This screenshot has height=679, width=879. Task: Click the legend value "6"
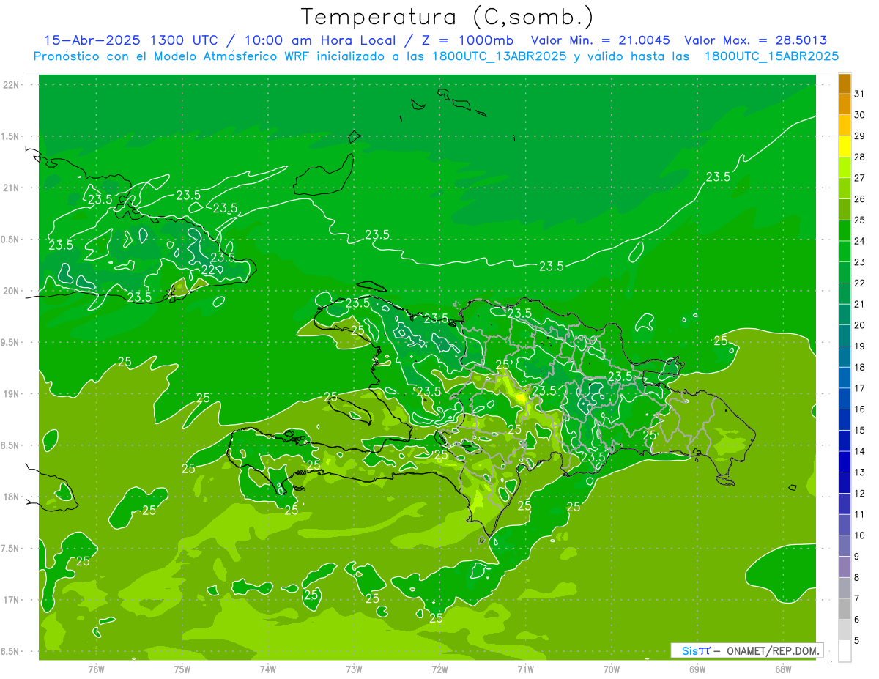[x=857, y=620]
